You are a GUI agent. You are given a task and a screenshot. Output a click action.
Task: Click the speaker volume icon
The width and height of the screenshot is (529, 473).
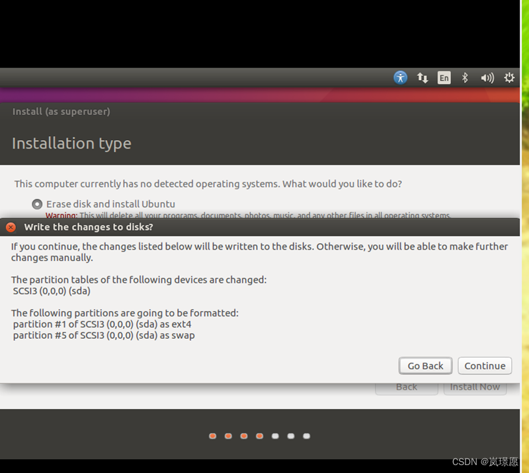[487, 77]
